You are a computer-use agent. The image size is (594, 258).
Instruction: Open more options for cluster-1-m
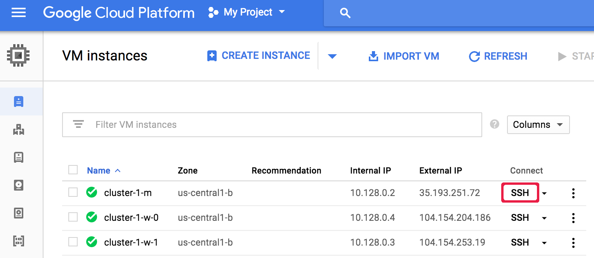click(x=573, y=193)
